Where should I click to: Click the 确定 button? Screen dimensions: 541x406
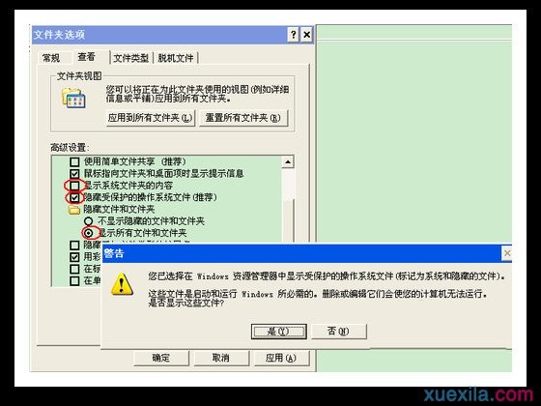coord(161,358)
